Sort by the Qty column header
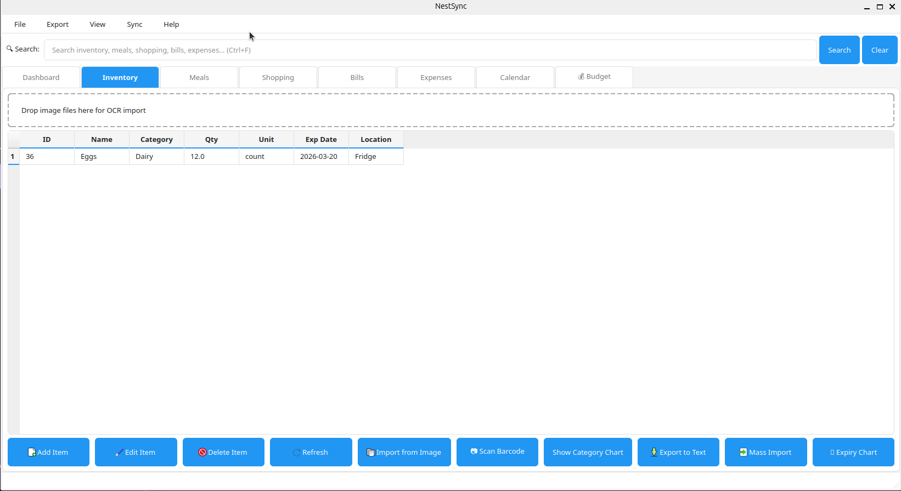901x491 pixels. 211,139
